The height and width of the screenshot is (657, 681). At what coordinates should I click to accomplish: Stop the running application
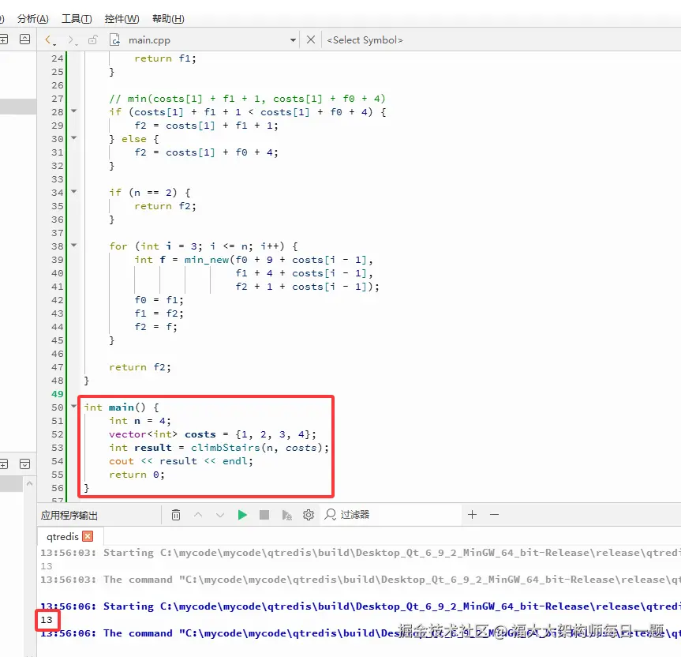(x=264, y=515)
